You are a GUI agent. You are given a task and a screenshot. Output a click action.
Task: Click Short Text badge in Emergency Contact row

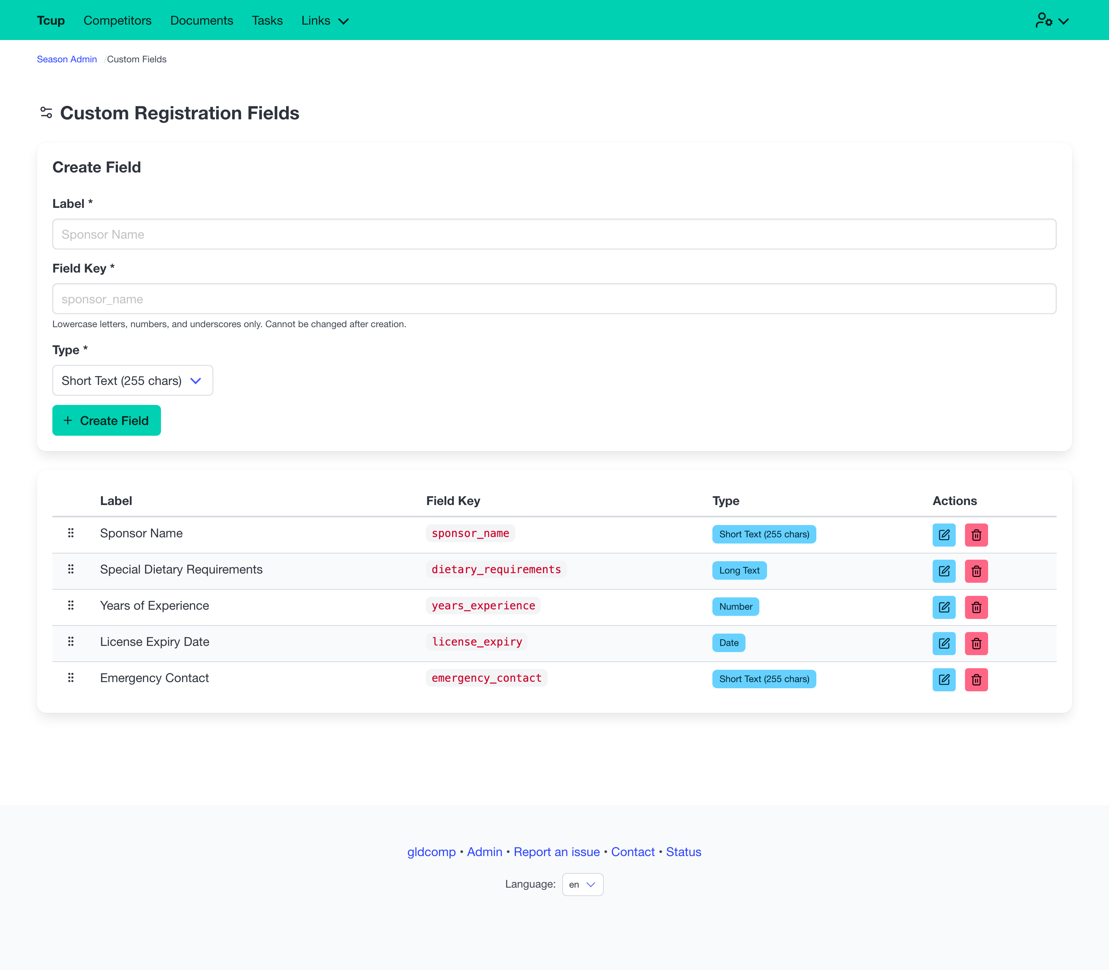[764, 679]
